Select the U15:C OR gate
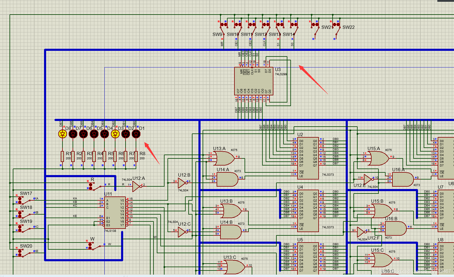 382,260
